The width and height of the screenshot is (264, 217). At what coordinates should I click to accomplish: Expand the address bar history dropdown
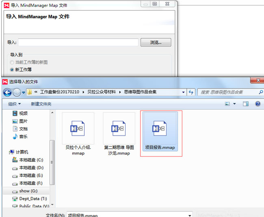[x=183, y=92]
